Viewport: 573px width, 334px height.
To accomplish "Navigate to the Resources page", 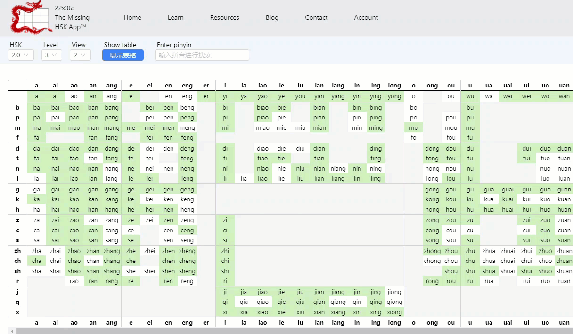I will click(224, 17).
